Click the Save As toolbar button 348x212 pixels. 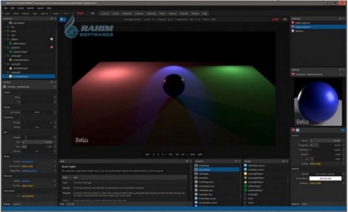coord(44,14)
